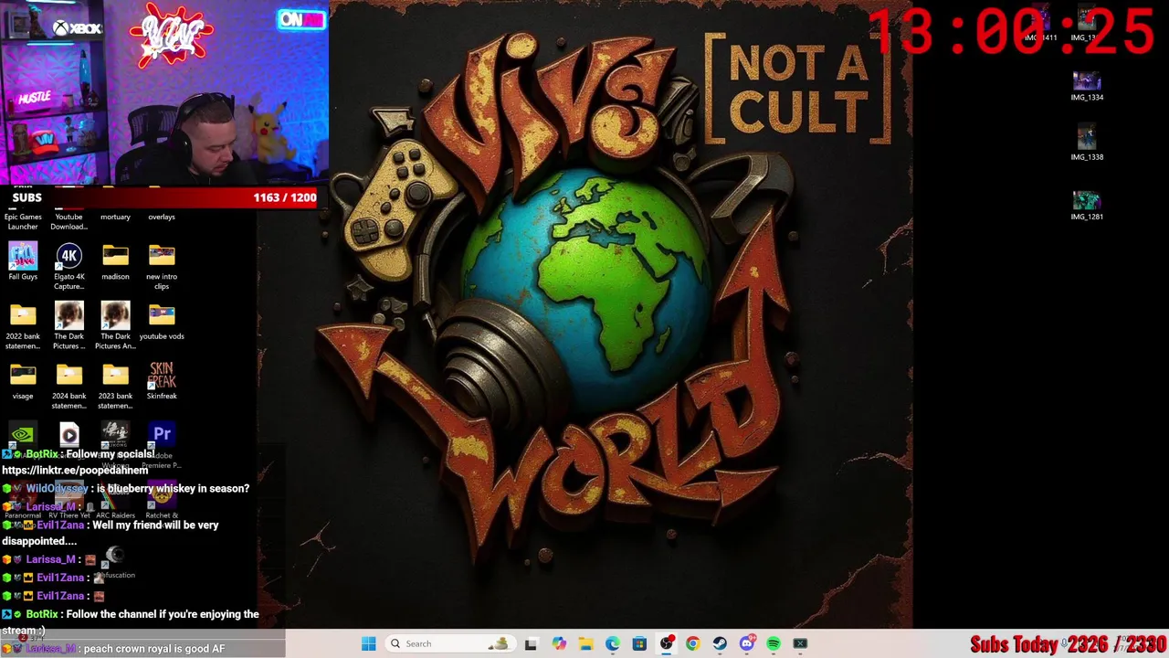Image resolution: width=1169 pixels, height=658 pixels.
Task: Open the Fall Guys desktop shortcut
Action: (23, 261)
